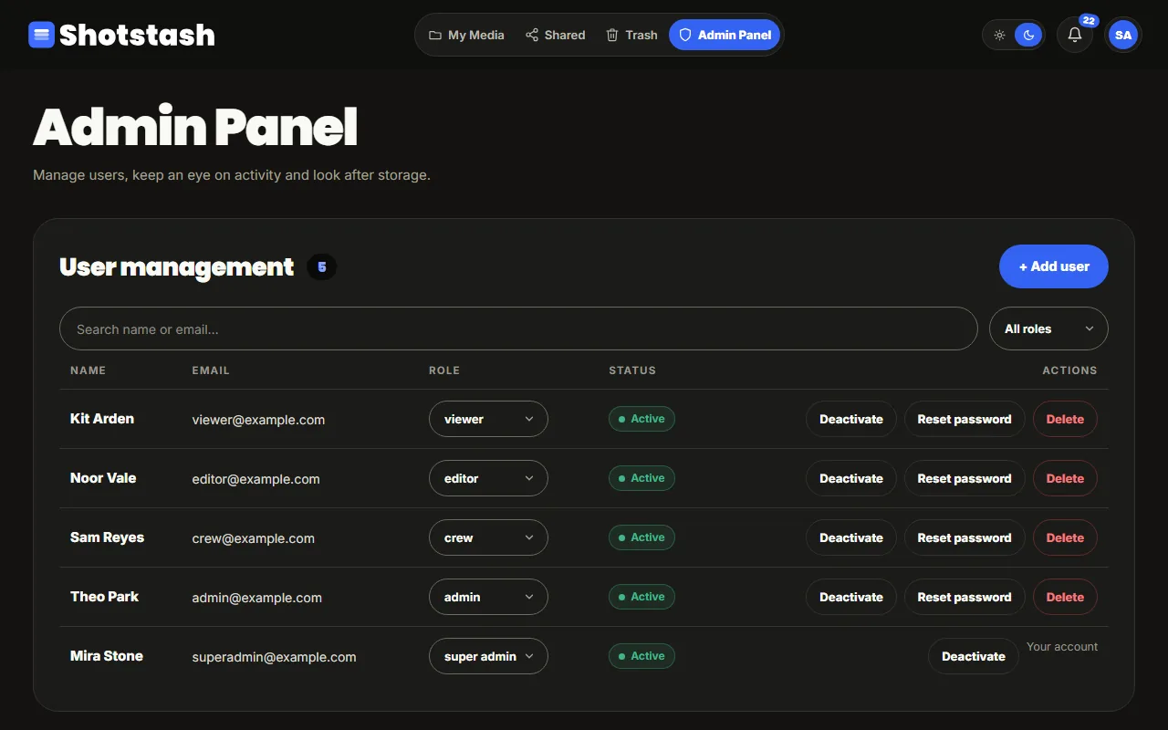1168x730 pixels.
Task: Change Noor Vale's editor role dropdown
Action: (488, 478)
